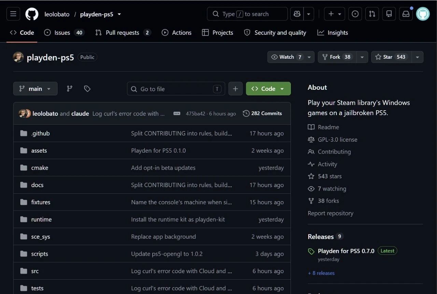Open the Projects tab
This screenshot has width=437, height=294.
point(217,33)
